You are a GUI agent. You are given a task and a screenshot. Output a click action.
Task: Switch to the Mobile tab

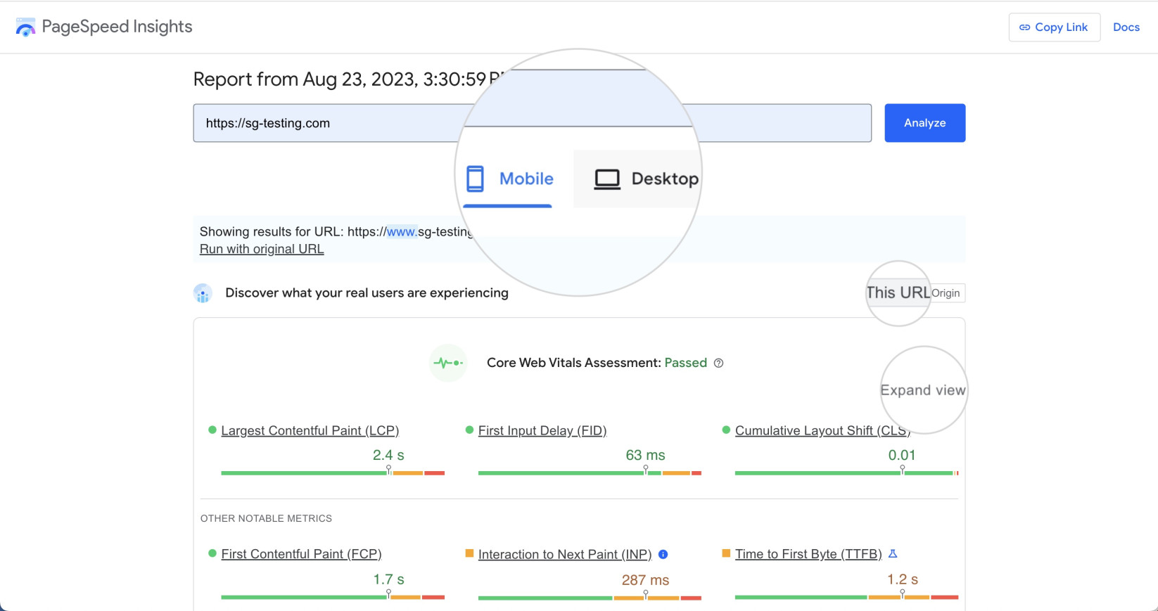point(508,179)
